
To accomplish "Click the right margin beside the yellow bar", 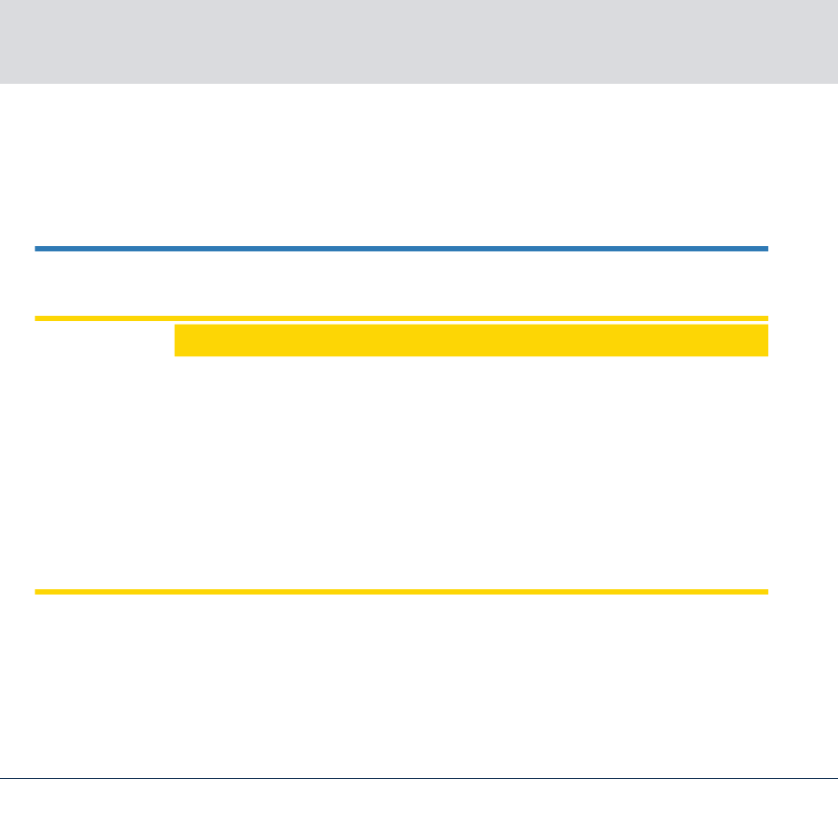I will [804, 340].
